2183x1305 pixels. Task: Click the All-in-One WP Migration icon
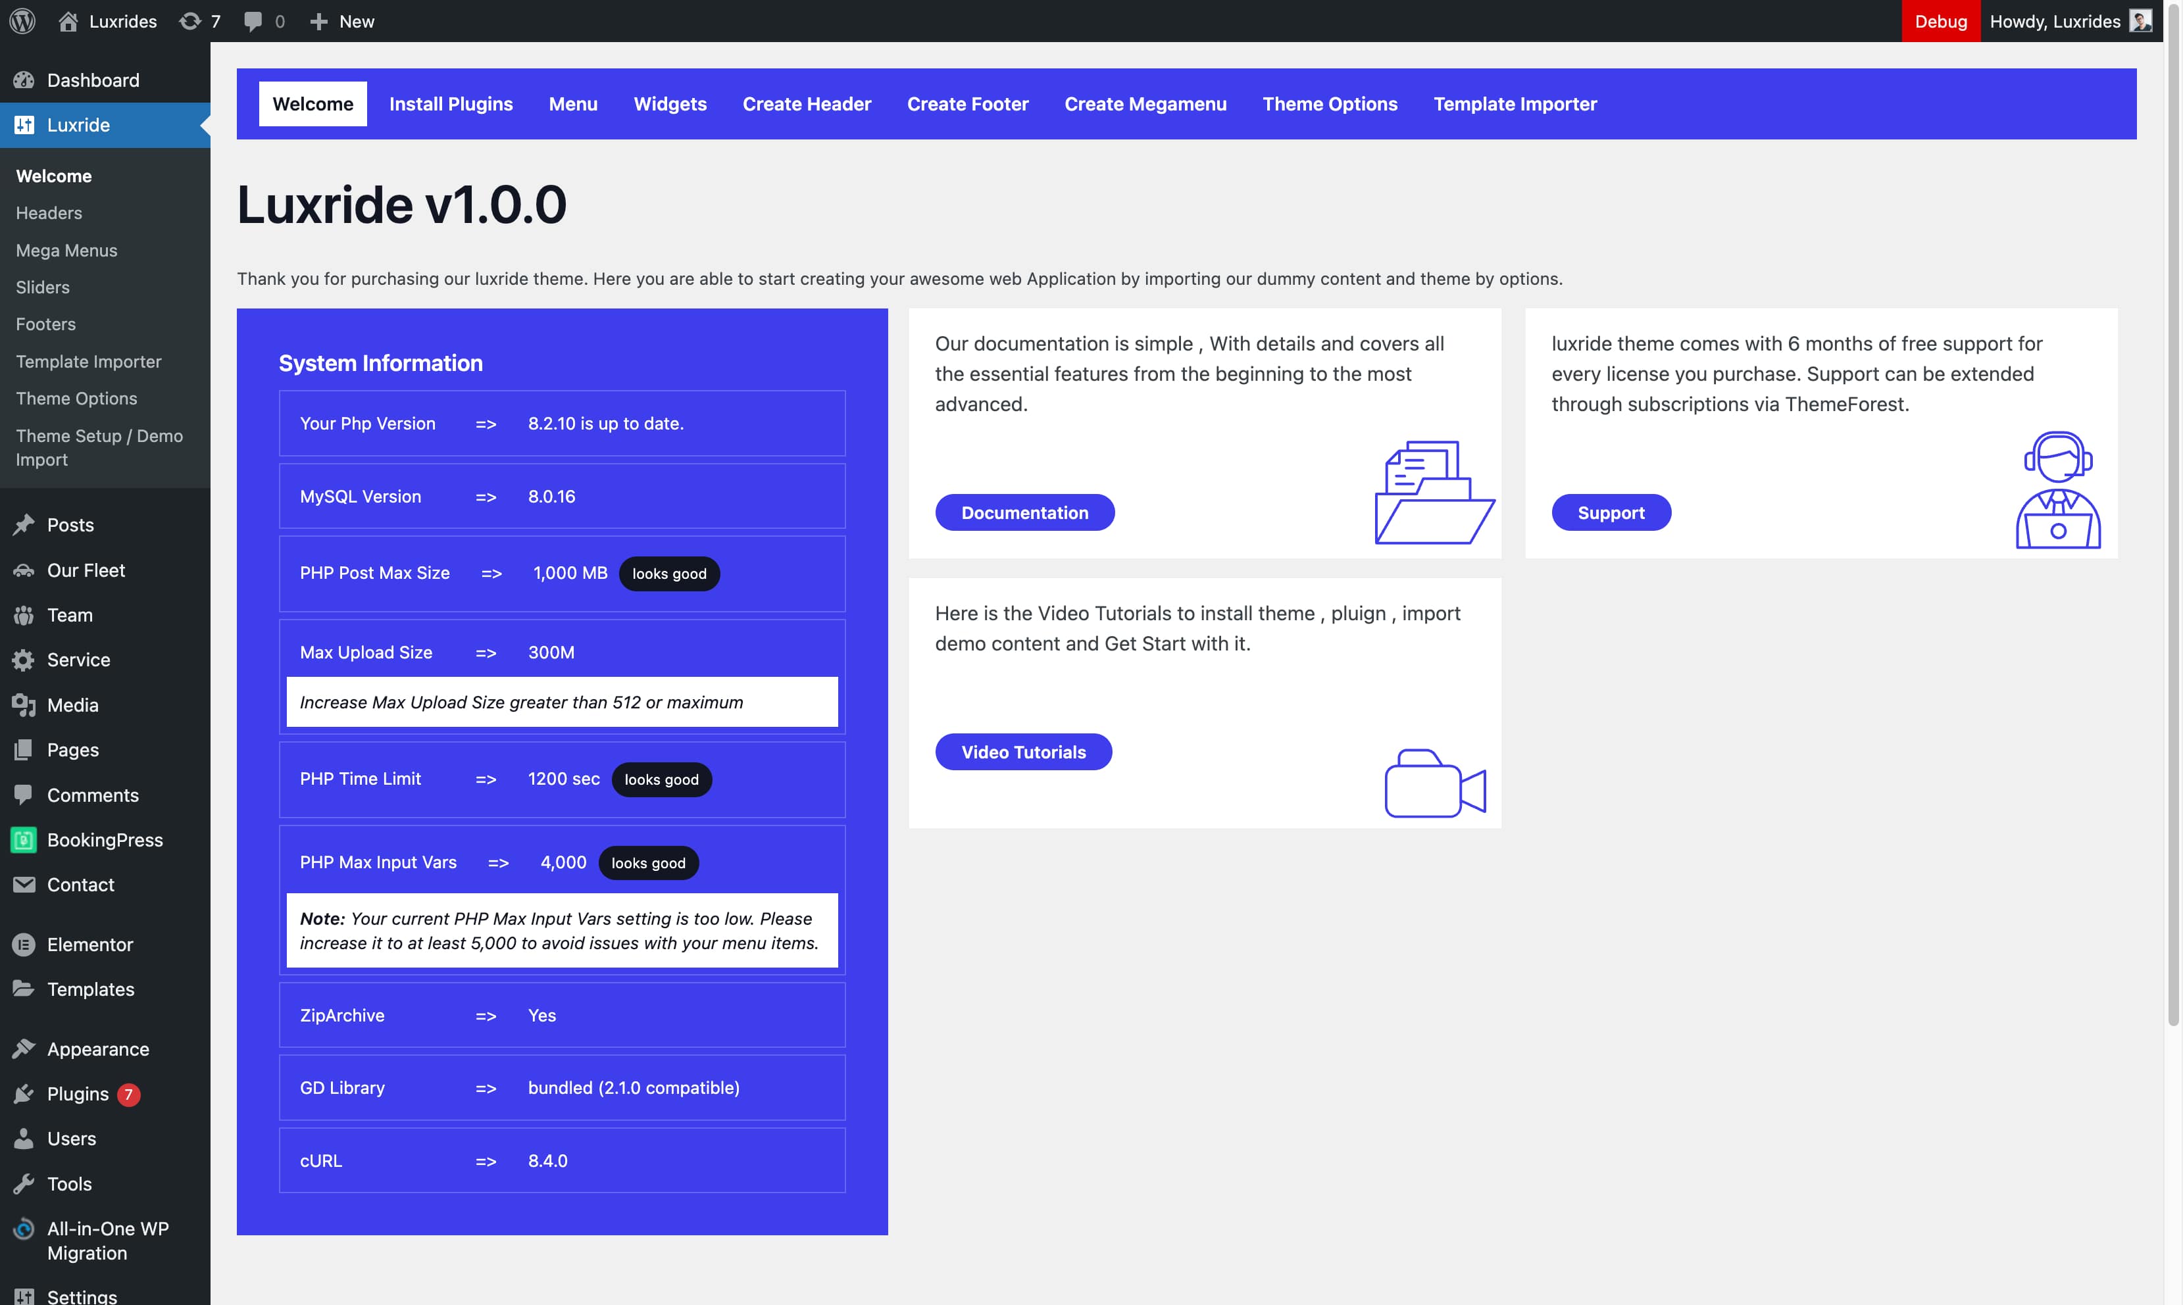pos(24,1229)
